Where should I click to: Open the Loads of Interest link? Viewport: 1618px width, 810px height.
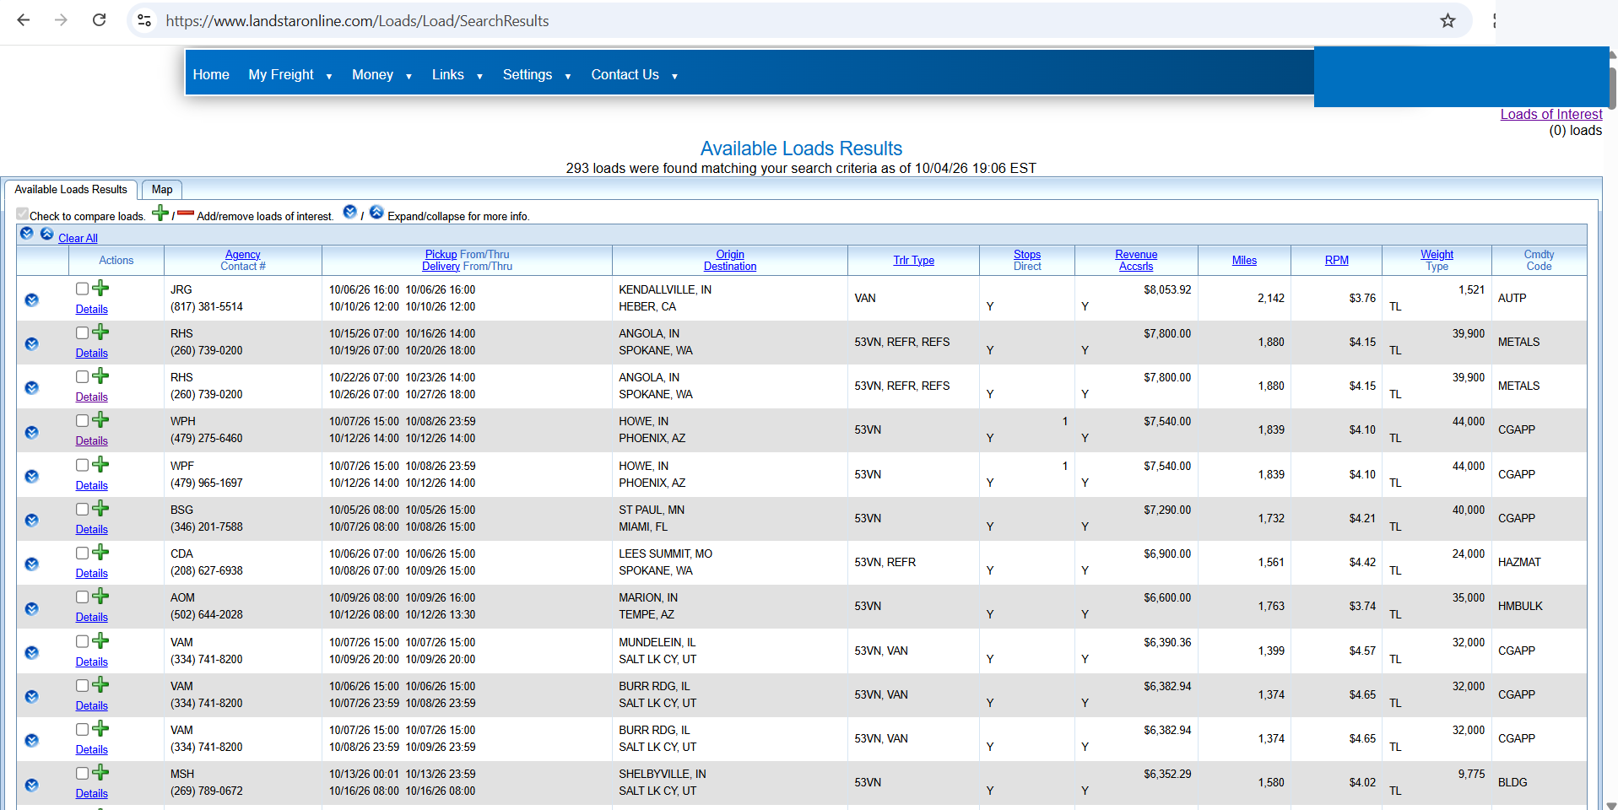tap(1550, 115)
